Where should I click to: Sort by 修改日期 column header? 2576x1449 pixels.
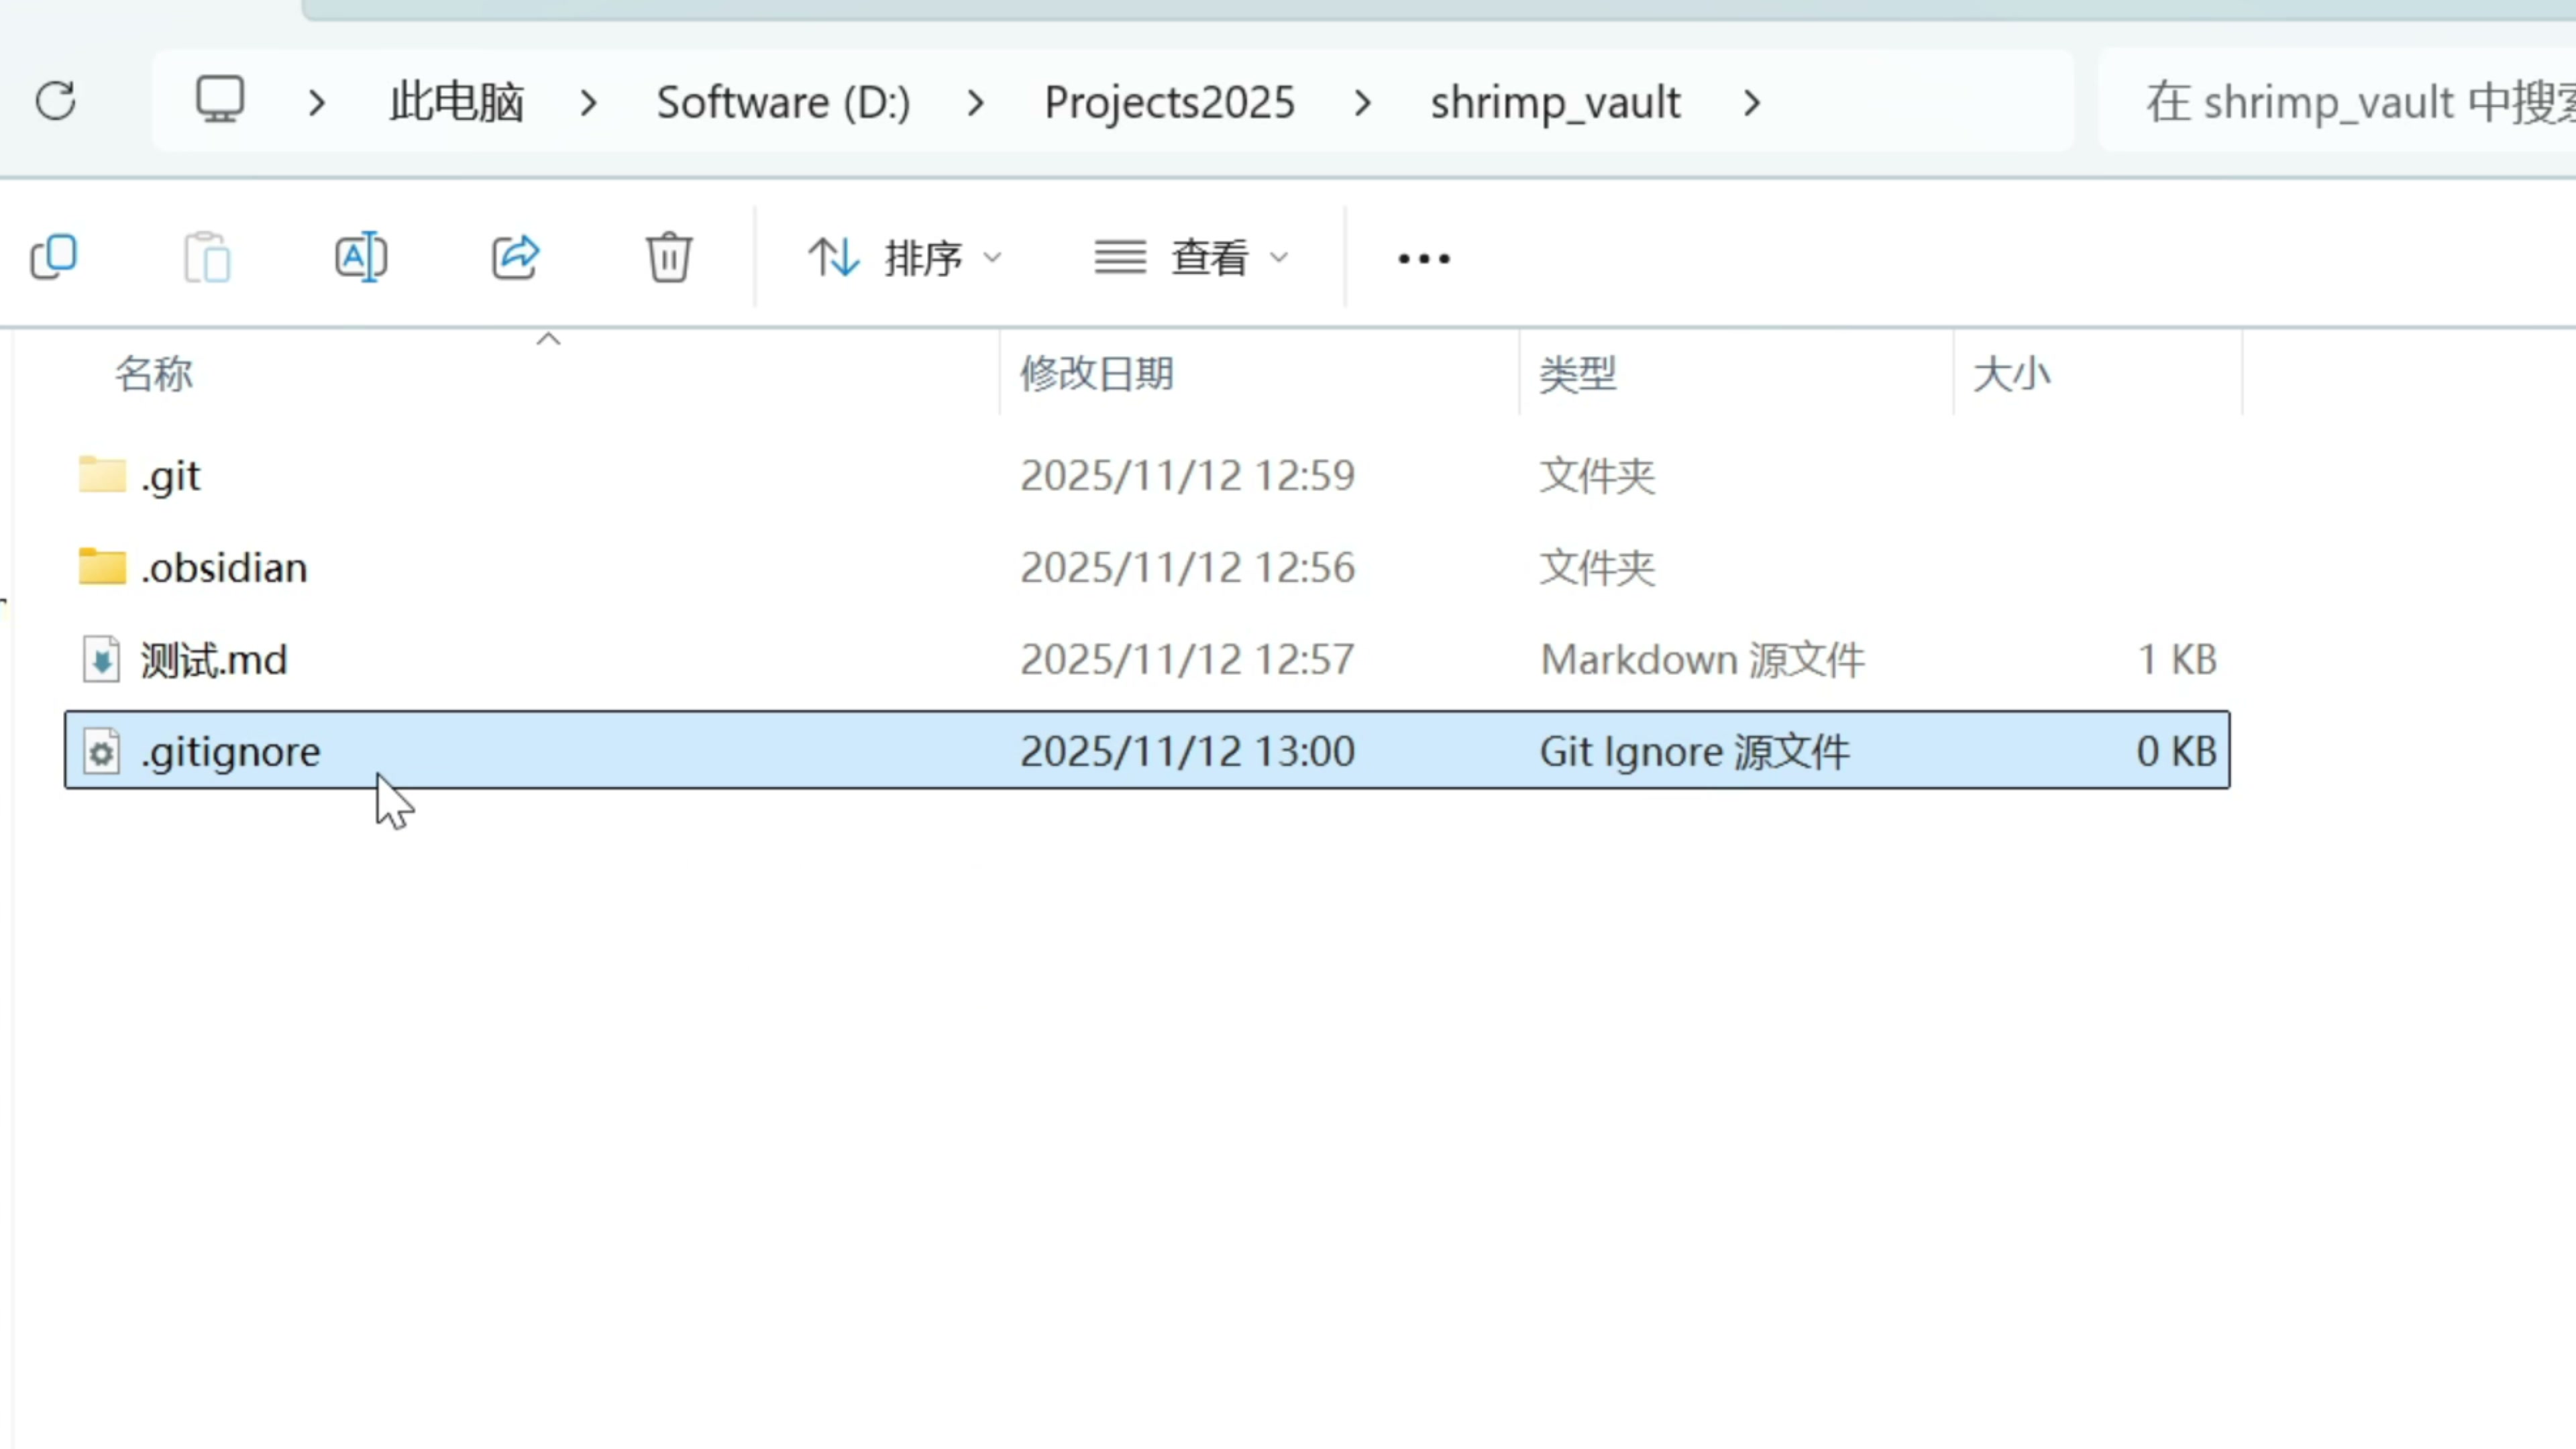tap(1097, 374)
